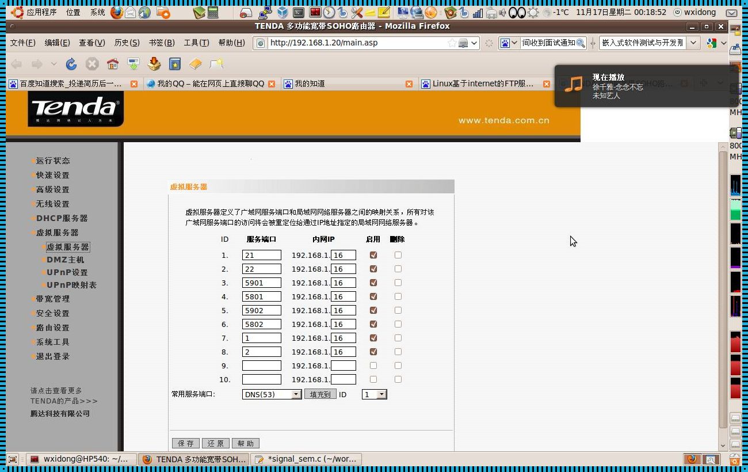Uncheck the enable checkbox for port 22 row

pos(373,269)
